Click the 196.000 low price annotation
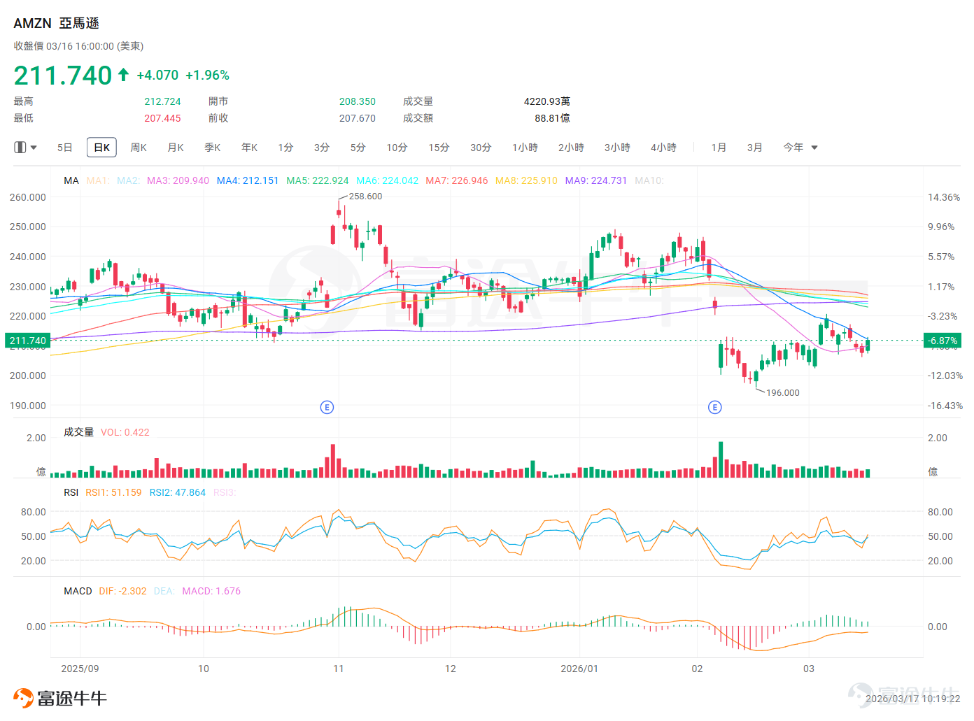The height and width of the screenshot is (721, 974). (x=782, y=392)
